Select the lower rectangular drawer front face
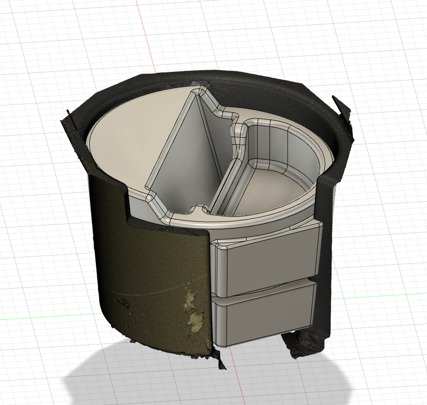 coord(270,316)
